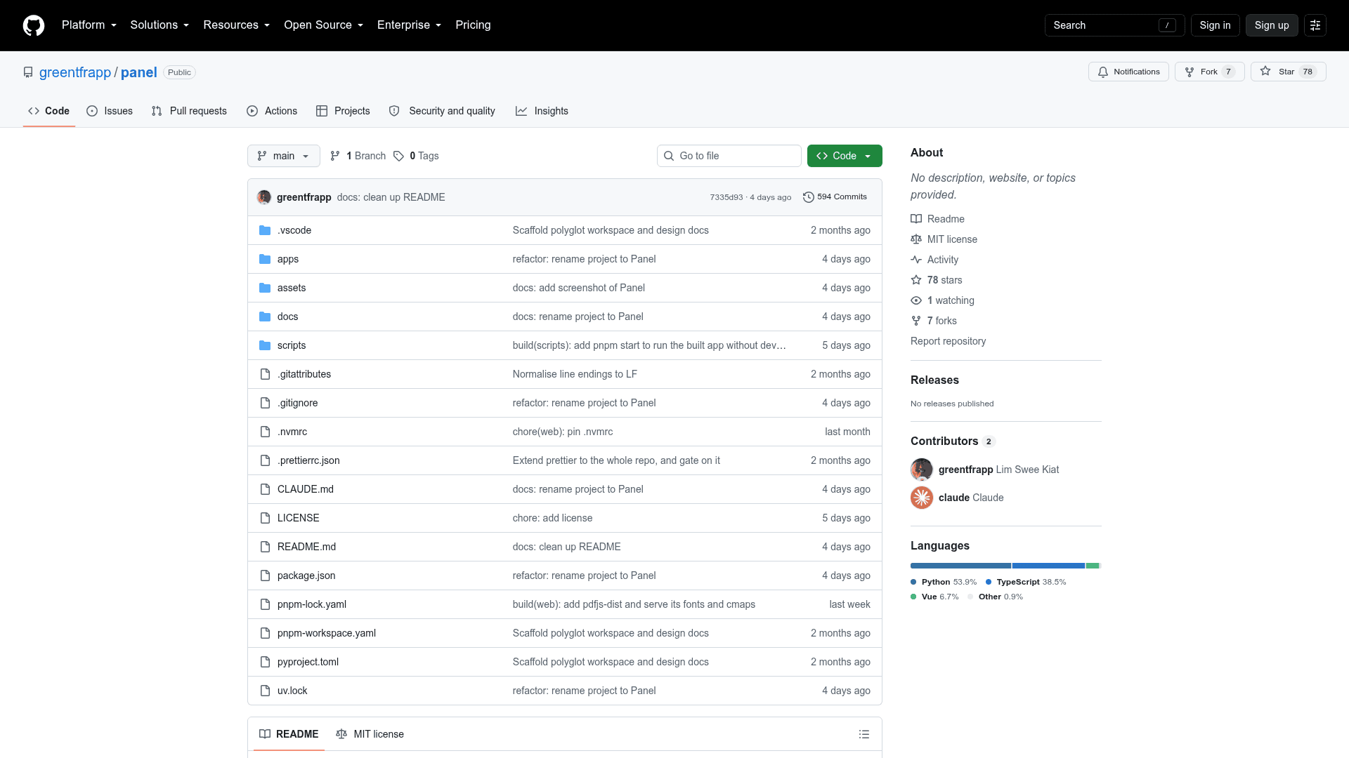This screenshot has width=1349, height=758.
Task: Click the star icon beside 78 stars
Action: (x=916, y=280)
